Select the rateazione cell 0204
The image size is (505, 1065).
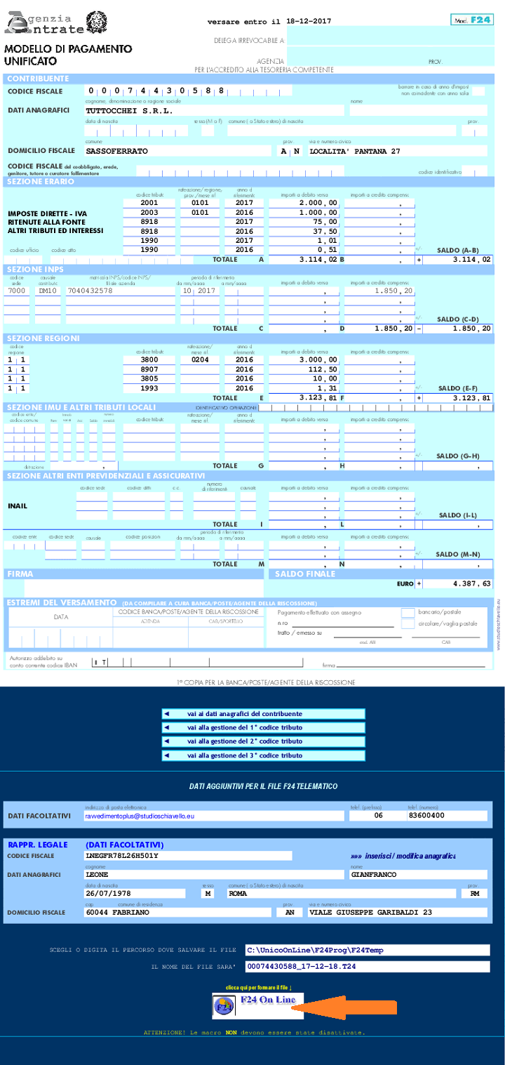tap(201, 359)
